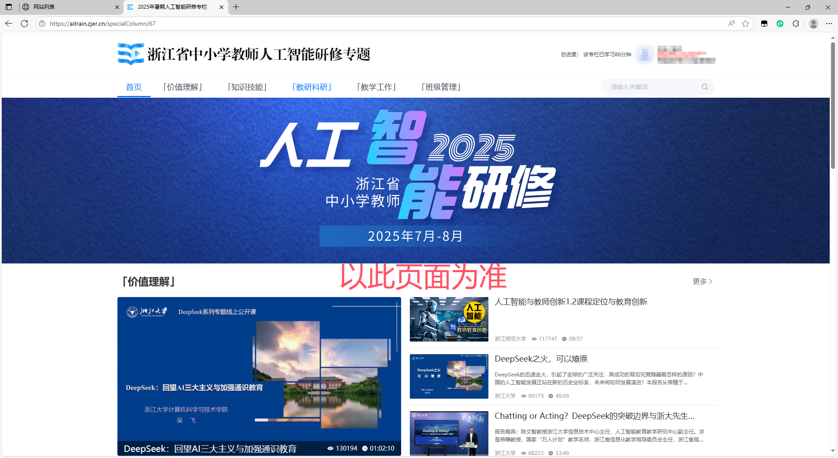Open a new browser tab

pyautogui.click(x=236, y=7)
